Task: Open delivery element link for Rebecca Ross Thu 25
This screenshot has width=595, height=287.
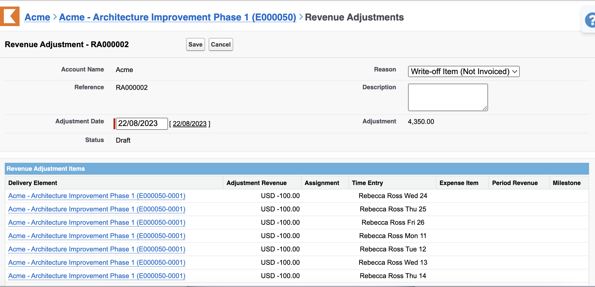Action: coord(97,209)
